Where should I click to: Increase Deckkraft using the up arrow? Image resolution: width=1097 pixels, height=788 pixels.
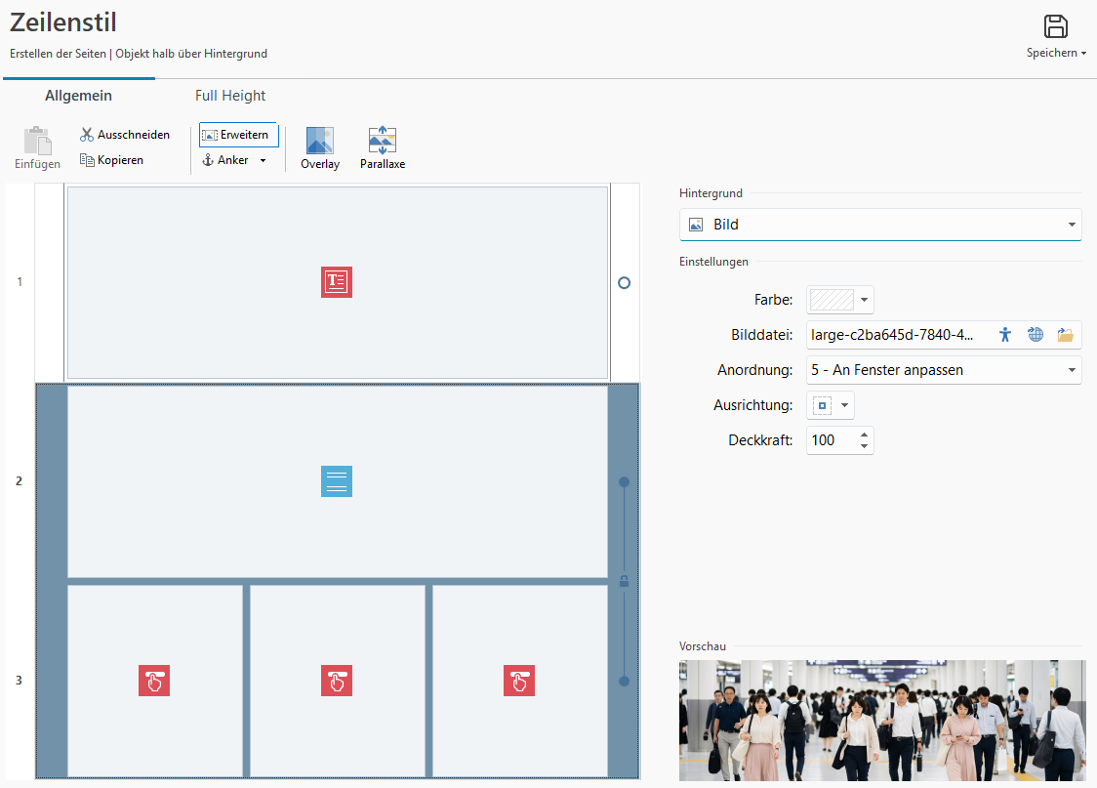click(x=864, y=434)
